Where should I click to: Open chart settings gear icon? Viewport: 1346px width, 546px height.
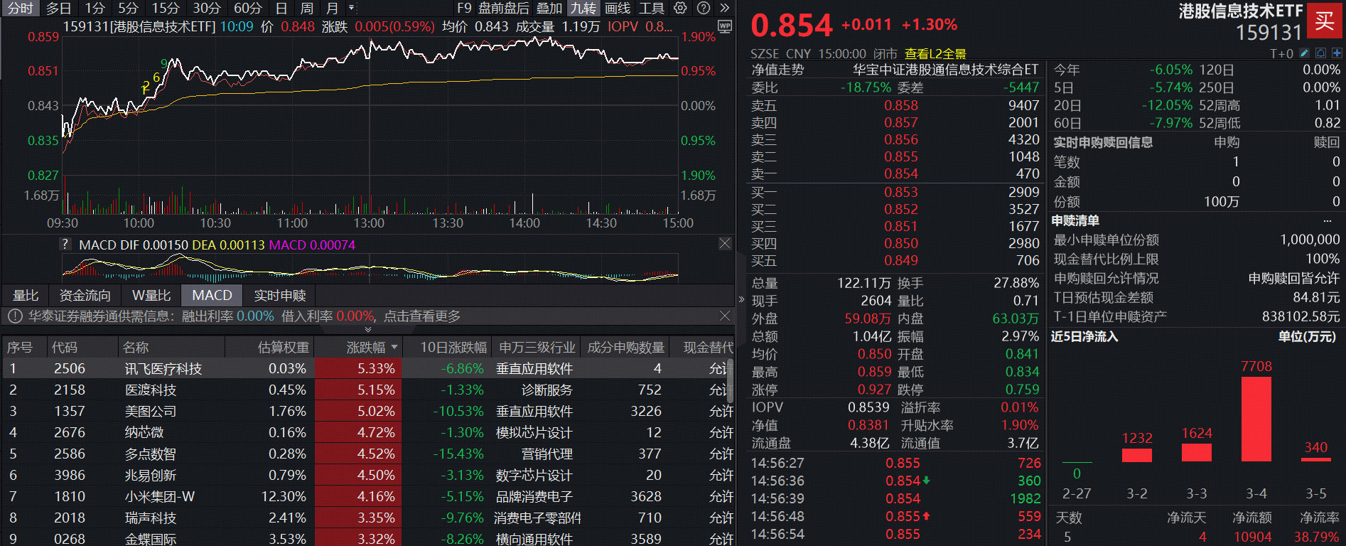click(680, 8)
